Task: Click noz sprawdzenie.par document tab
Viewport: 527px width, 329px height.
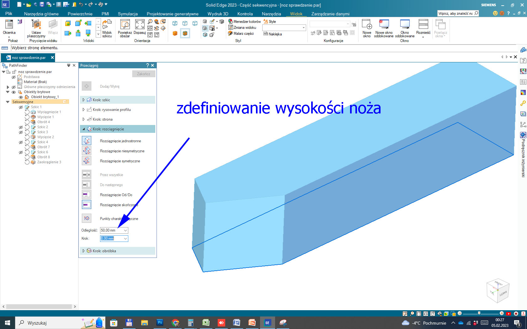Action: click(29, 58)
